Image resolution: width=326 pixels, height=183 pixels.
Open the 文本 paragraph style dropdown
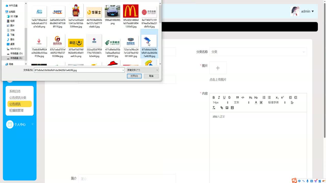pos(242,102)
